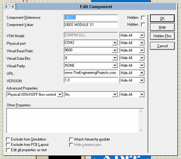Open the Physical port COM2 dropdown
The image size is (181, 159).
[x=115, y=43]
